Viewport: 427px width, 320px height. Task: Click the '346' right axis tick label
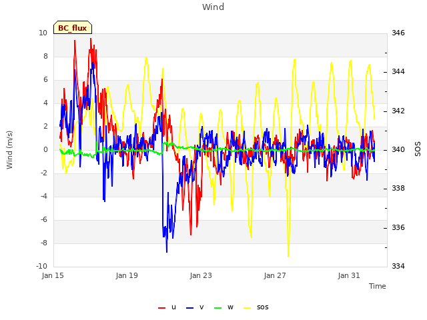coord(398,33)
